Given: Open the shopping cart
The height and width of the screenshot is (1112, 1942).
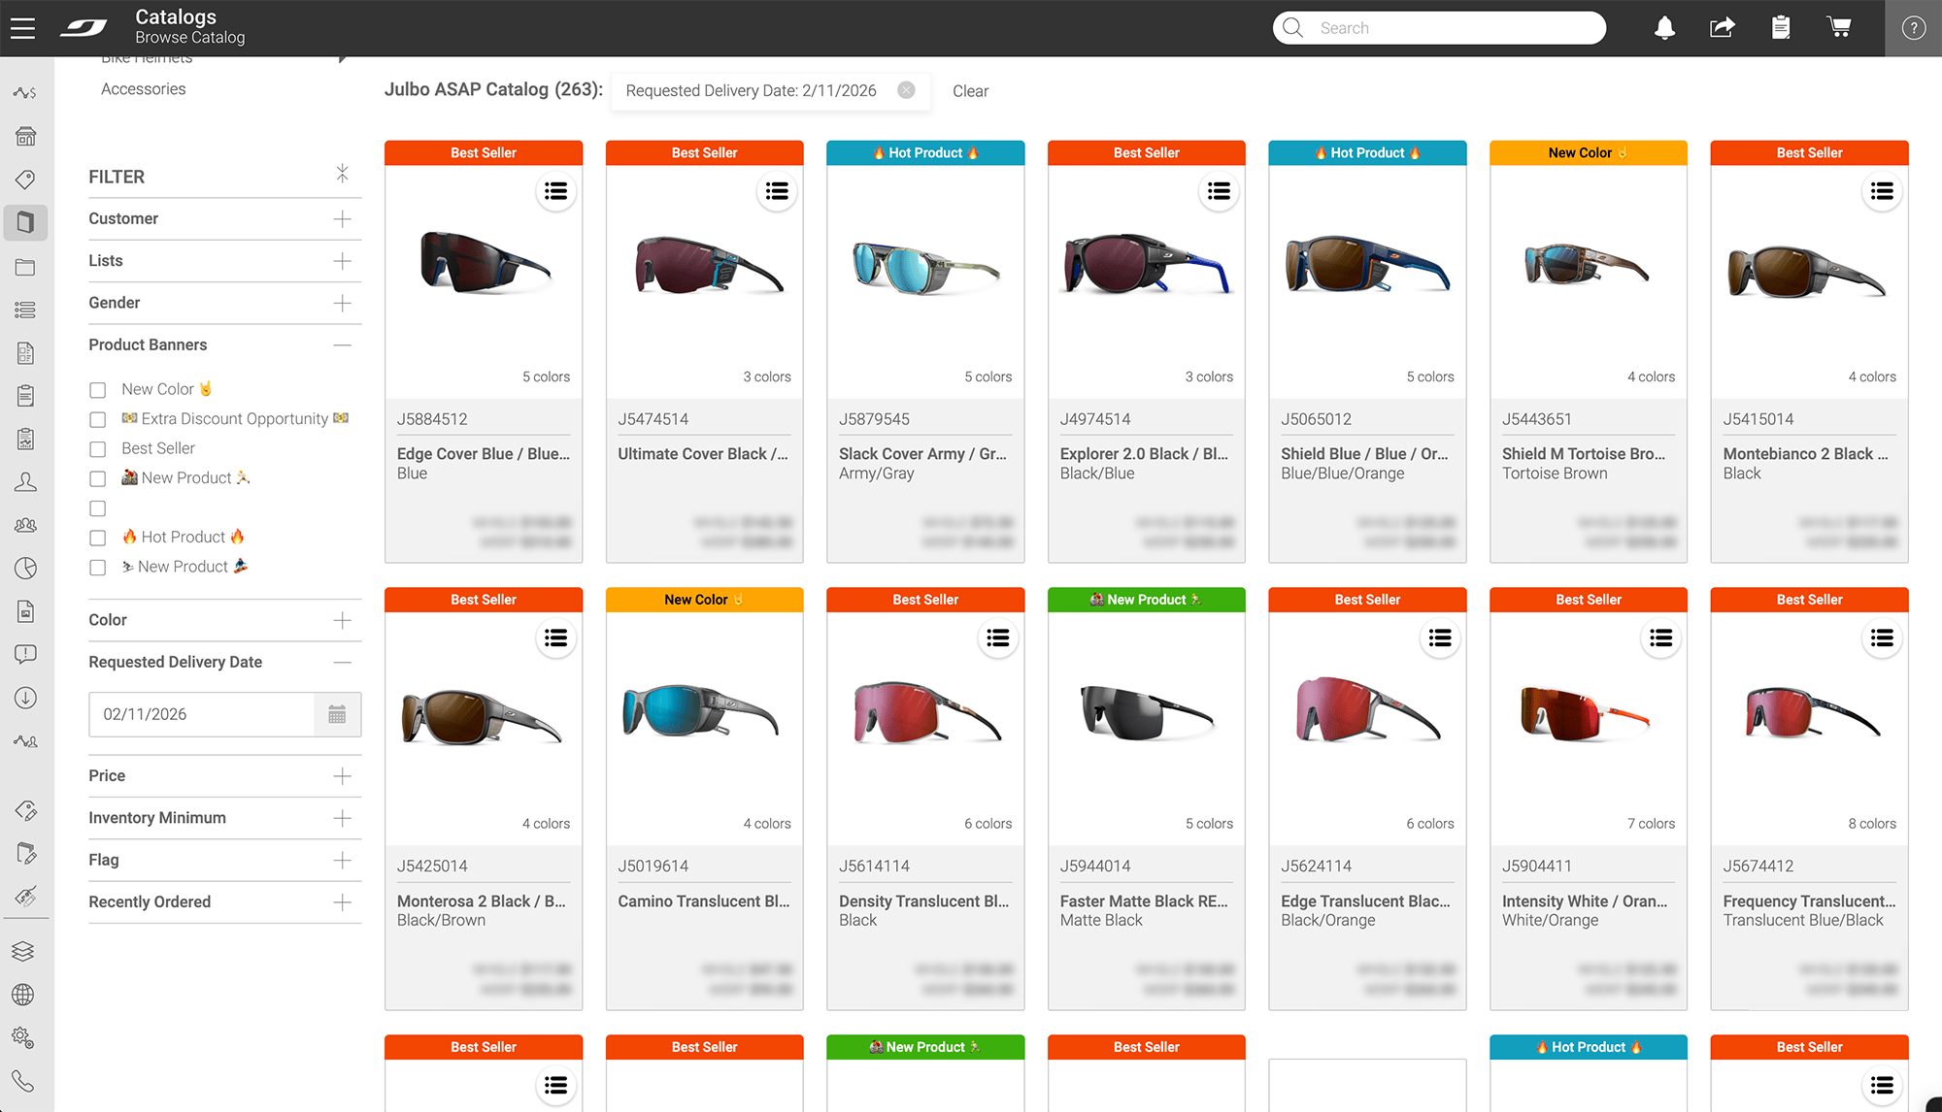Looking at the screenshot, I should click(1838, 27).
